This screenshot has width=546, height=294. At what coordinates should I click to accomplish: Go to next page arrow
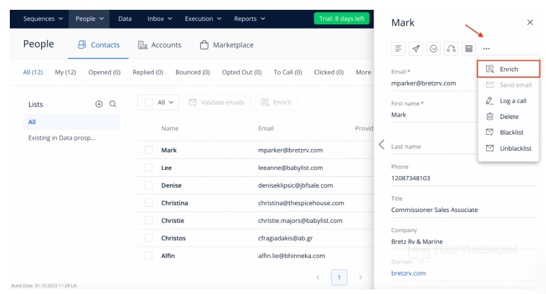[x=360, y=277]
